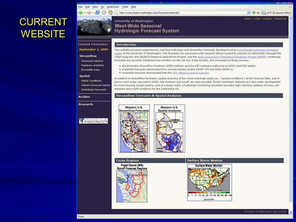Open the Tools menu
The image size is (296, 222).
point(125,7)
